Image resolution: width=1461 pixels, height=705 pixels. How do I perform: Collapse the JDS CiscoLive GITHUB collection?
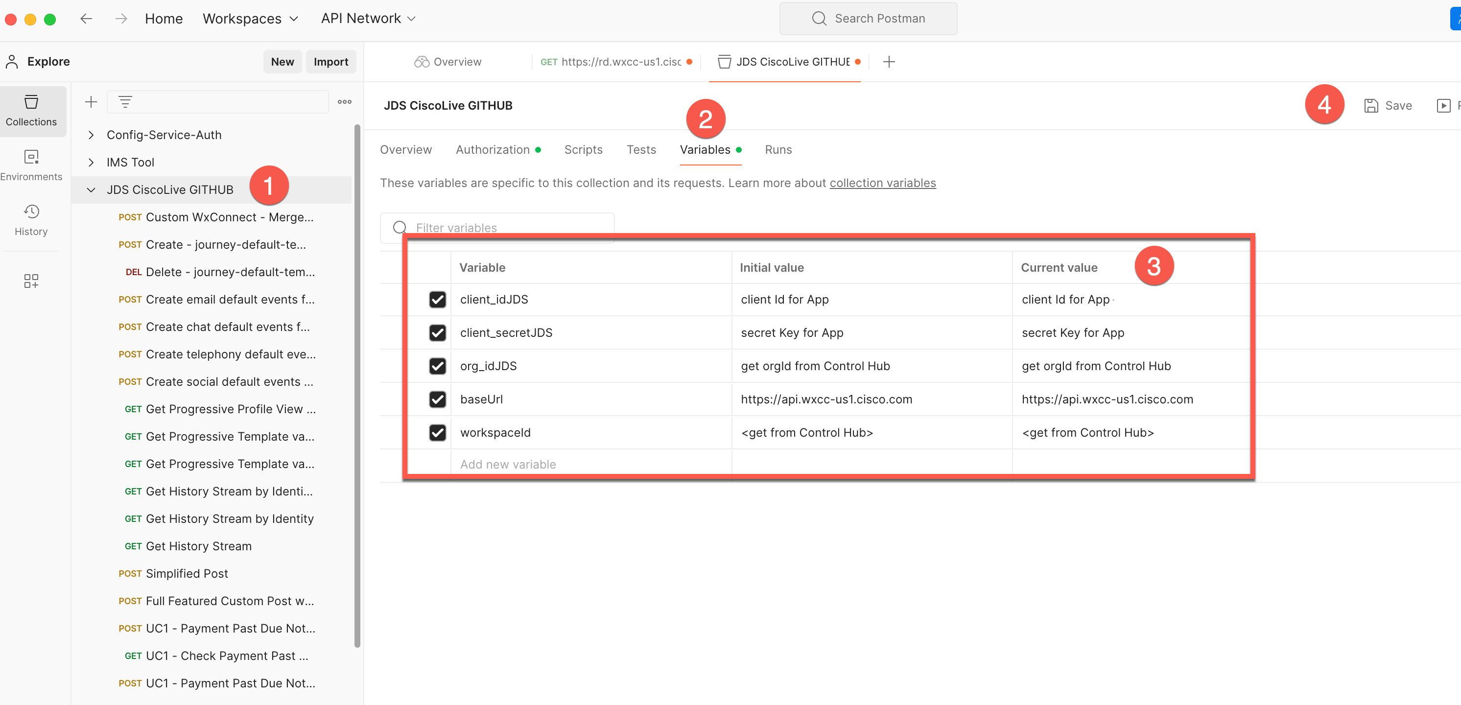(x=91, y=190)
